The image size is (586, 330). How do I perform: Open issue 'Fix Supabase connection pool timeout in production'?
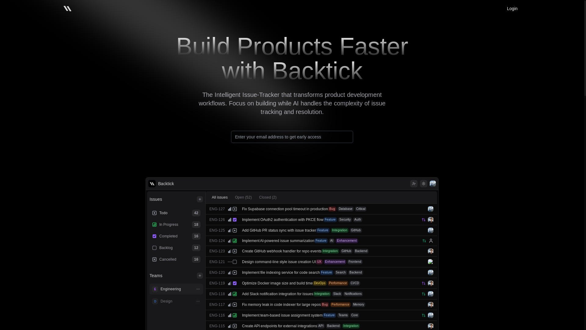(x=285, y=209)
